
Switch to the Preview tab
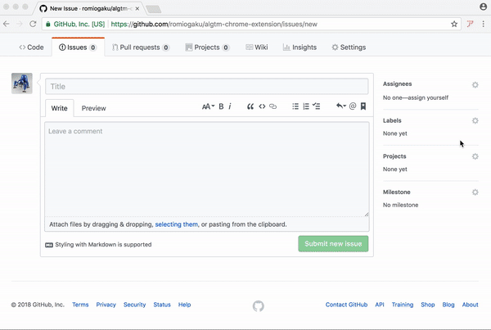click(93, 108)
